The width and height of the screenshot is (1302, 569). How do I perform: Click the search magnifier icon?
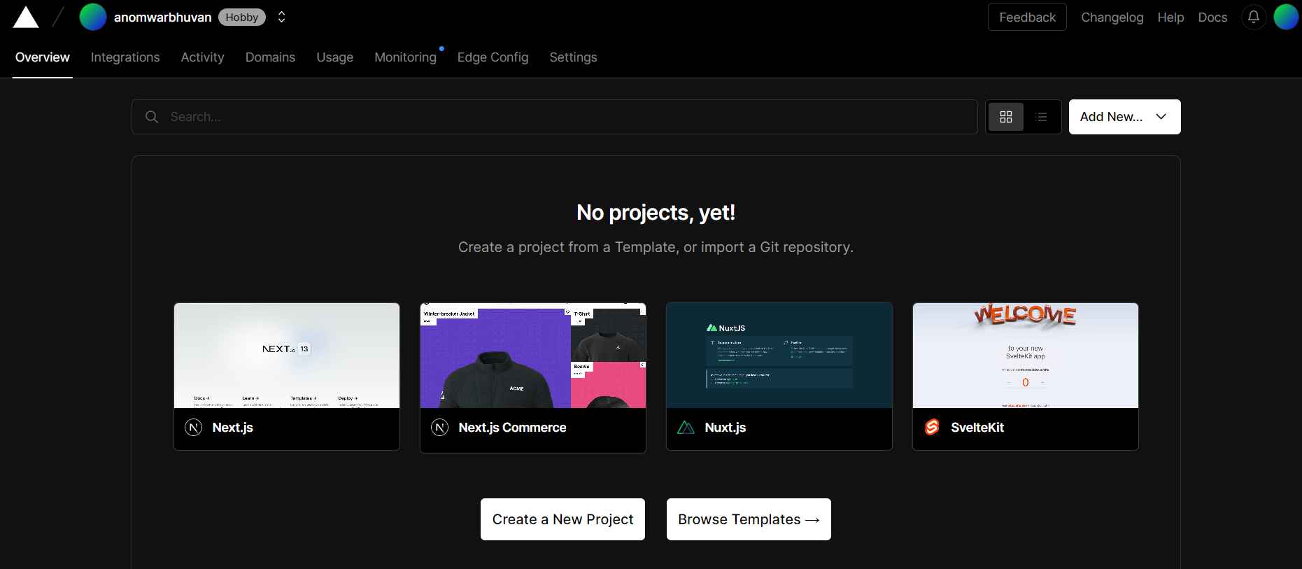pos(152,117)
